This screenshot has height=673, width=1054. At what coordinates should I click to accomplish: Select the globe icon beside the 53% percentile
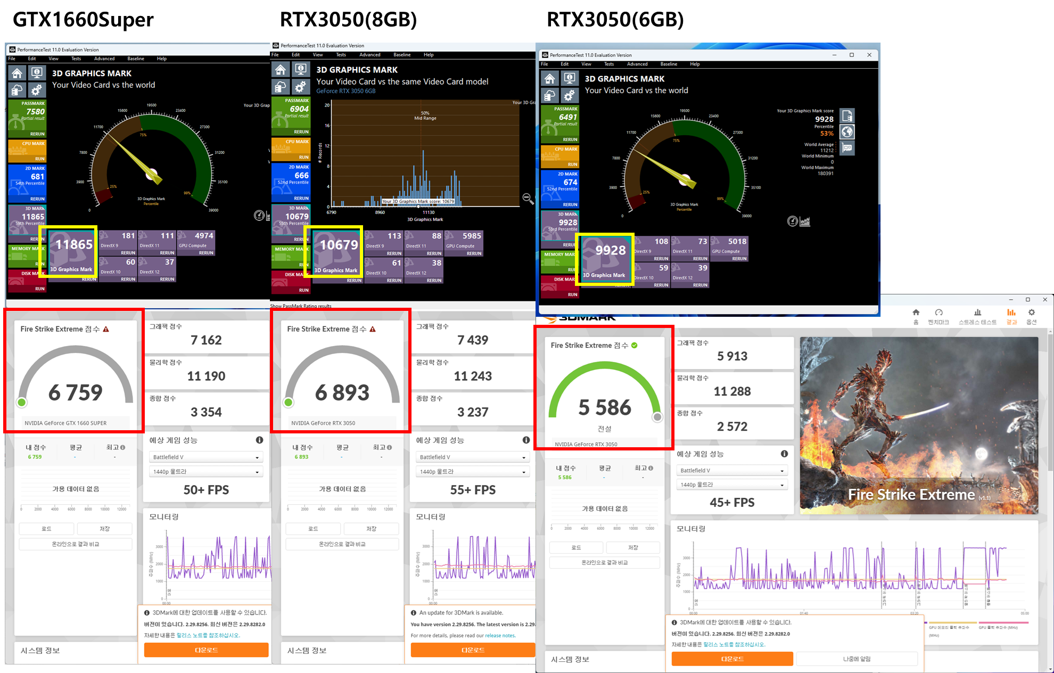point(847,132)
